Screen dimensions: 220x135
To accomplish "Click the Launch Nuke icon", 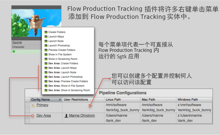I will tap(46, 41).
